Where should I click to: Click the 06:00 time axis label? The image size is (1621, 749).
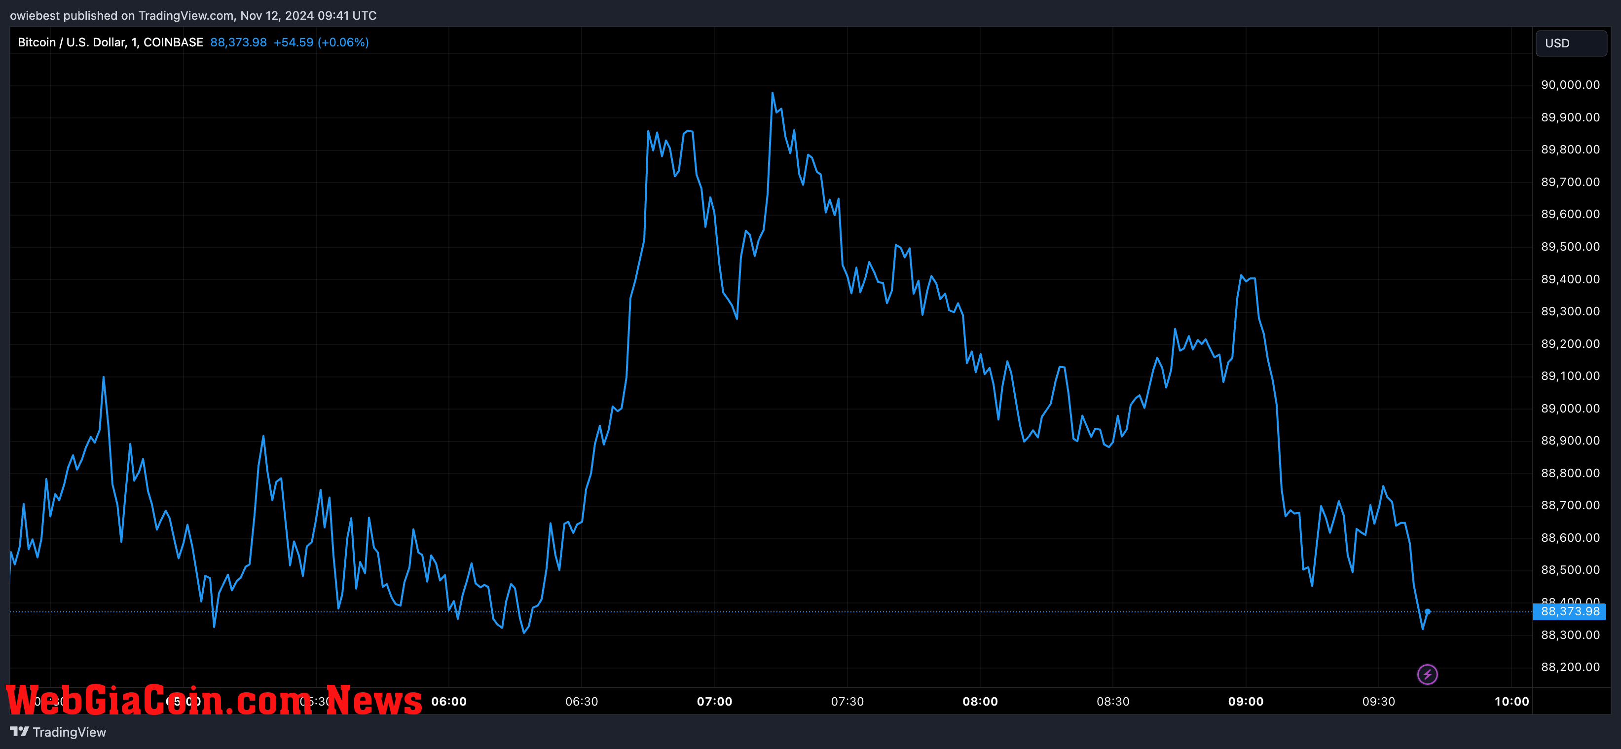449,702
